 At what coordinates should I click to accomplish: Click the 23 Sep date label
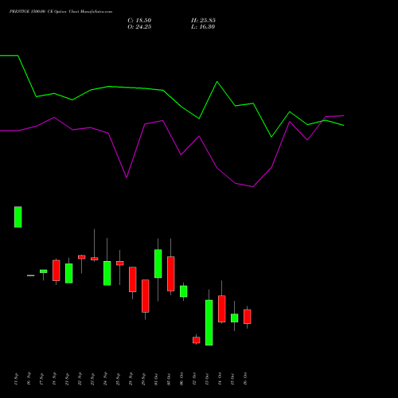pyautogui.click(x=92, y=379)
